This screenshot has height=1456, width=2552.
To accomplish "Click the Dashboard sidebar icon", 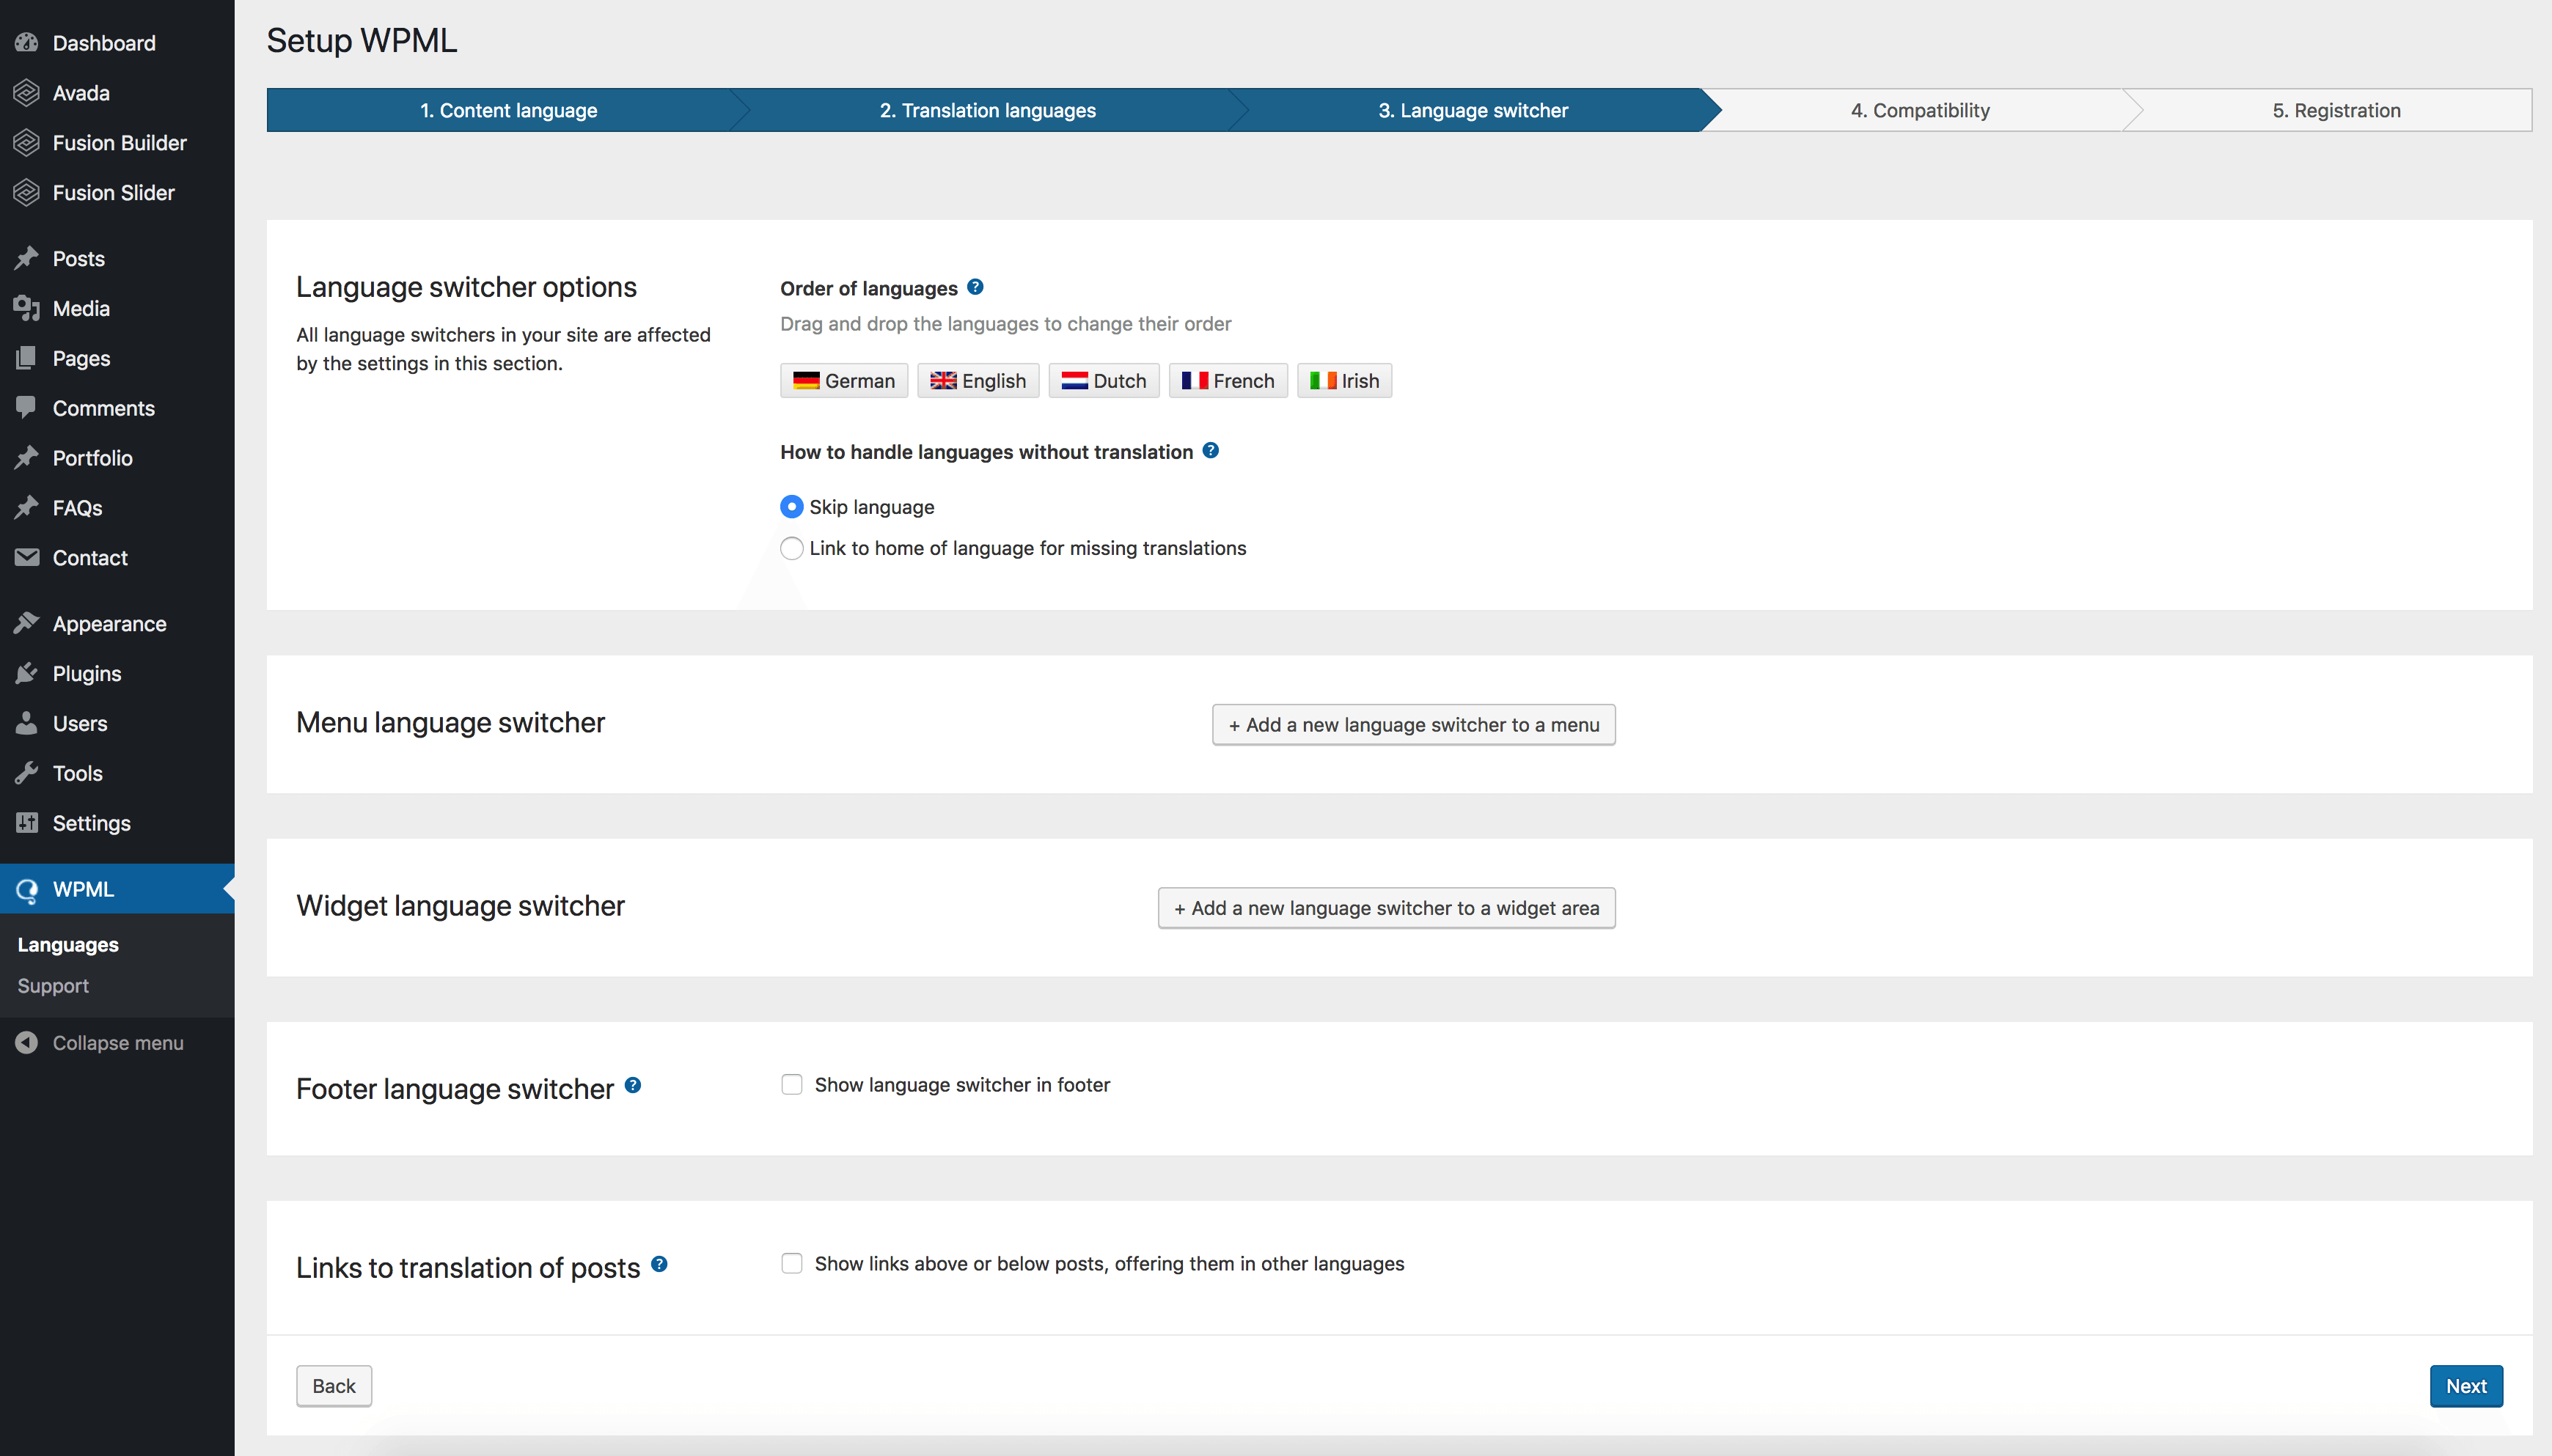I will (x=28, y=40).
